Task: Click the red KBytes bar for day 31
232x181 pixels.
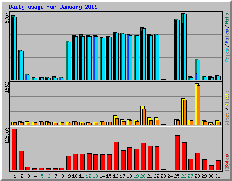Action: (x=218, y=165)
